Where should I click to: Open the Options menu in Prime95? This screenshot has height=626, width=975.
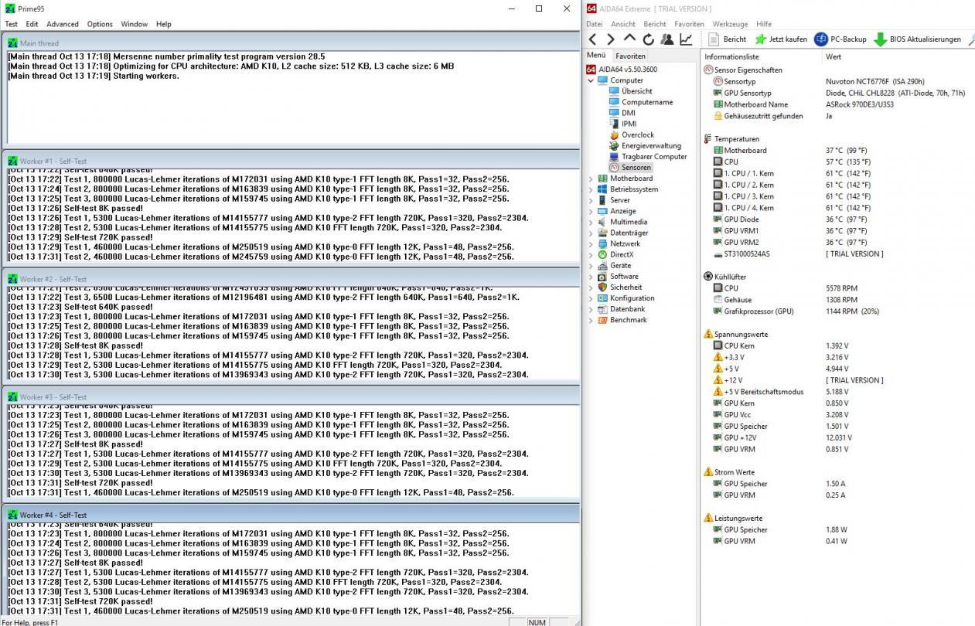[x=100, y=24]
